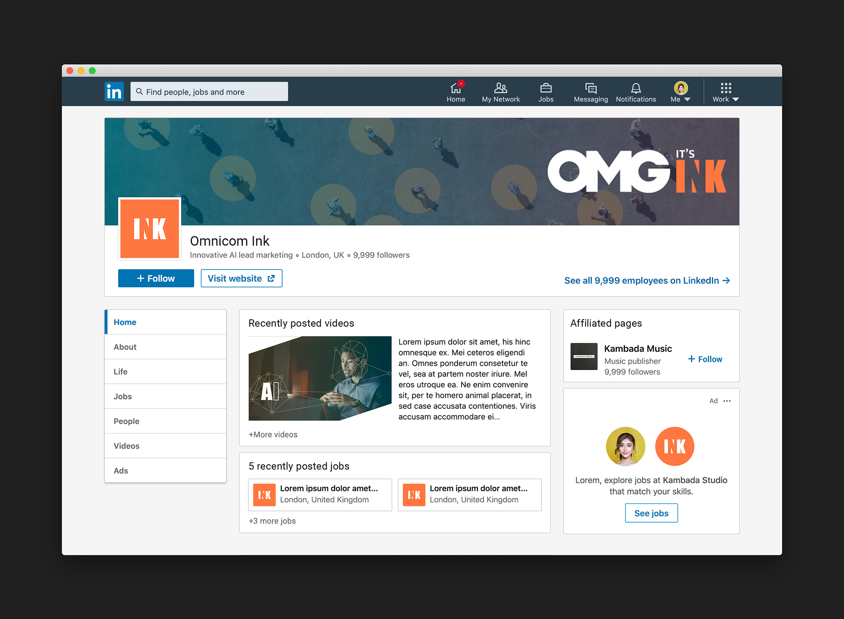Switch to the sidebar Jobs tab
Screen dimensions: 844x619
pos(166,396)
